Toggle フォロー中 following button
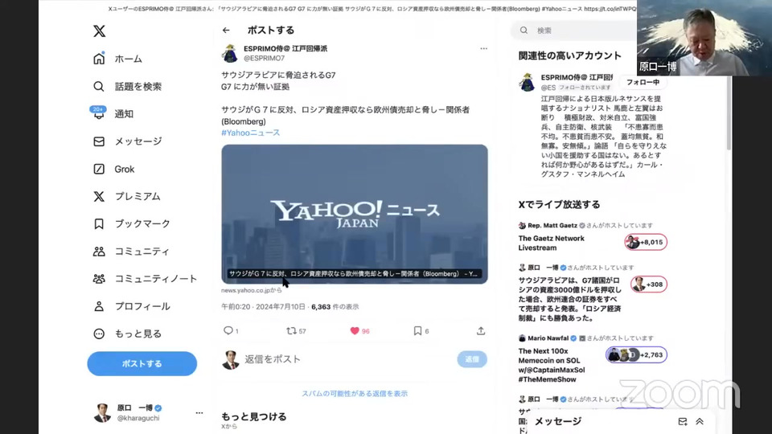The height and width of the screenshot is (434, 772). (643, 82)
